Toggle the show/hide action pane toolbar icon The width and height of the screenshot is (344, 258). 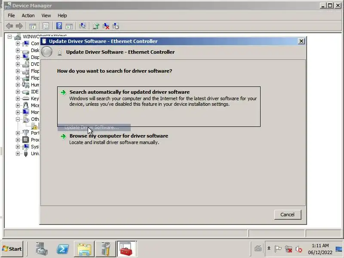click(69, 26)
